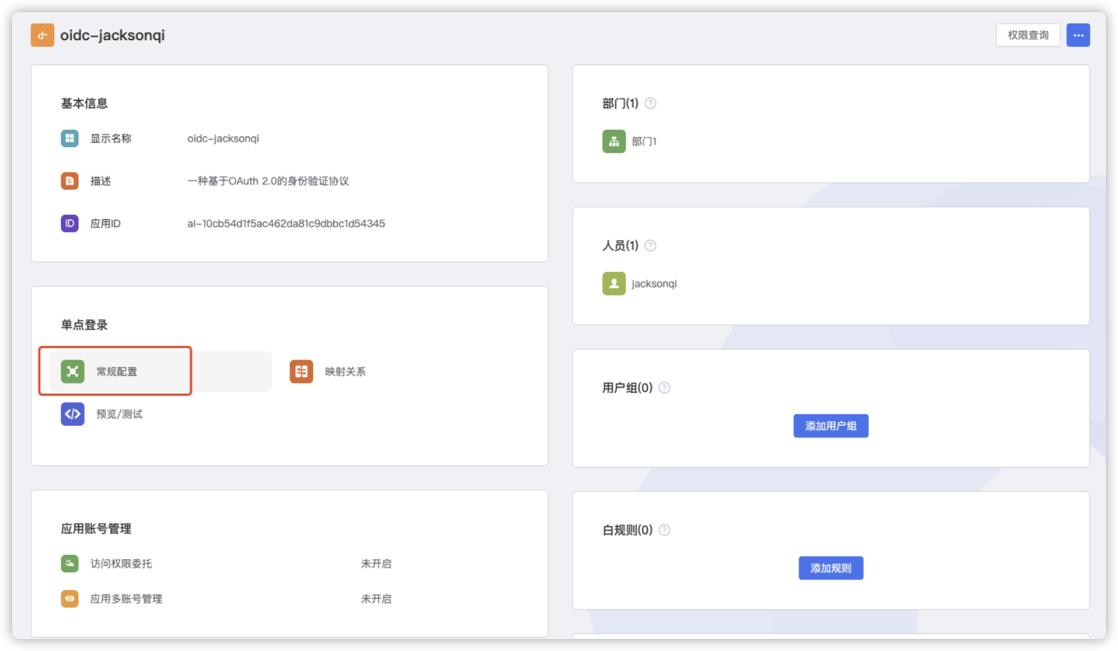Select the 访问权限委托 row label

point(121,563)
